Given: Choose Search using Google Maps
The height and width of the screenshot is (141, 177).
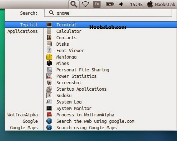Looking at the screenshot, I should pyautogui.click(x=87, y=128).
